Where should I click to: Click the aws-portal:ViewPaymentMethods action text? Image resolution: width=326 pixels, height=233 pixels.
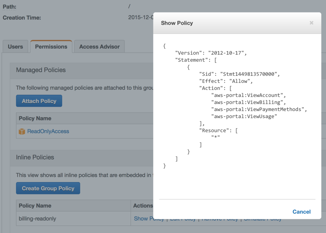click(x=259, y=110)
